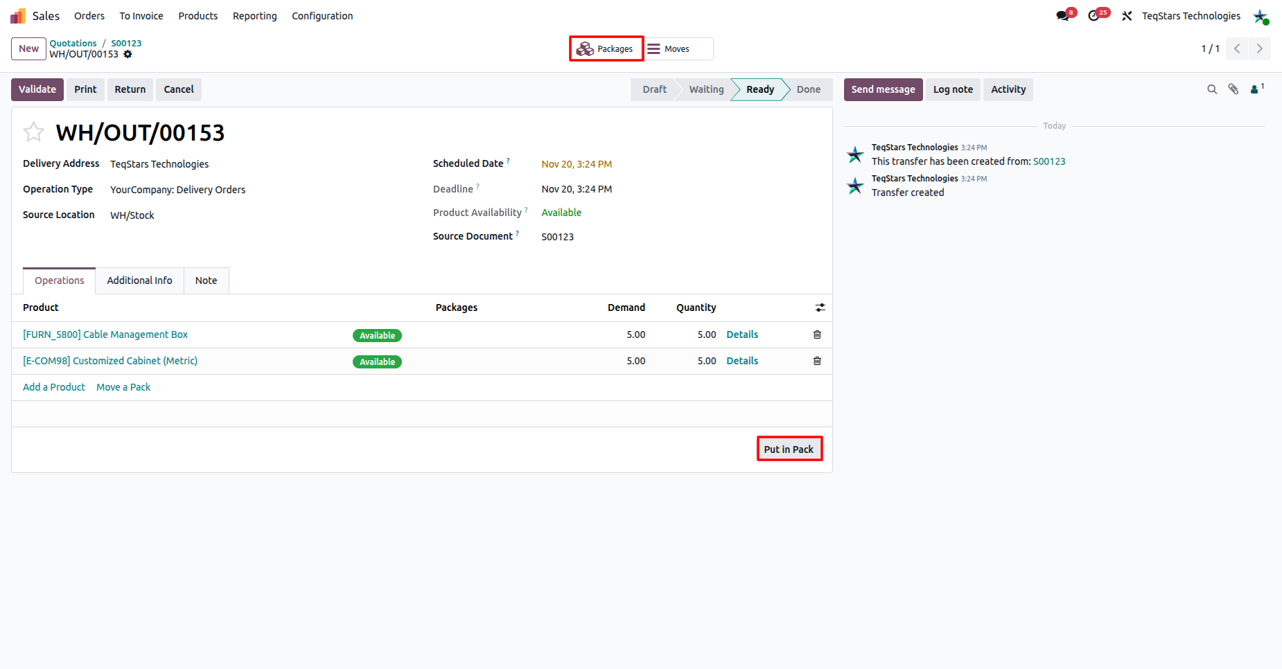Screen dimensions: 1282x669
Task: Click the Print button
Action: (x=85, y=89)
